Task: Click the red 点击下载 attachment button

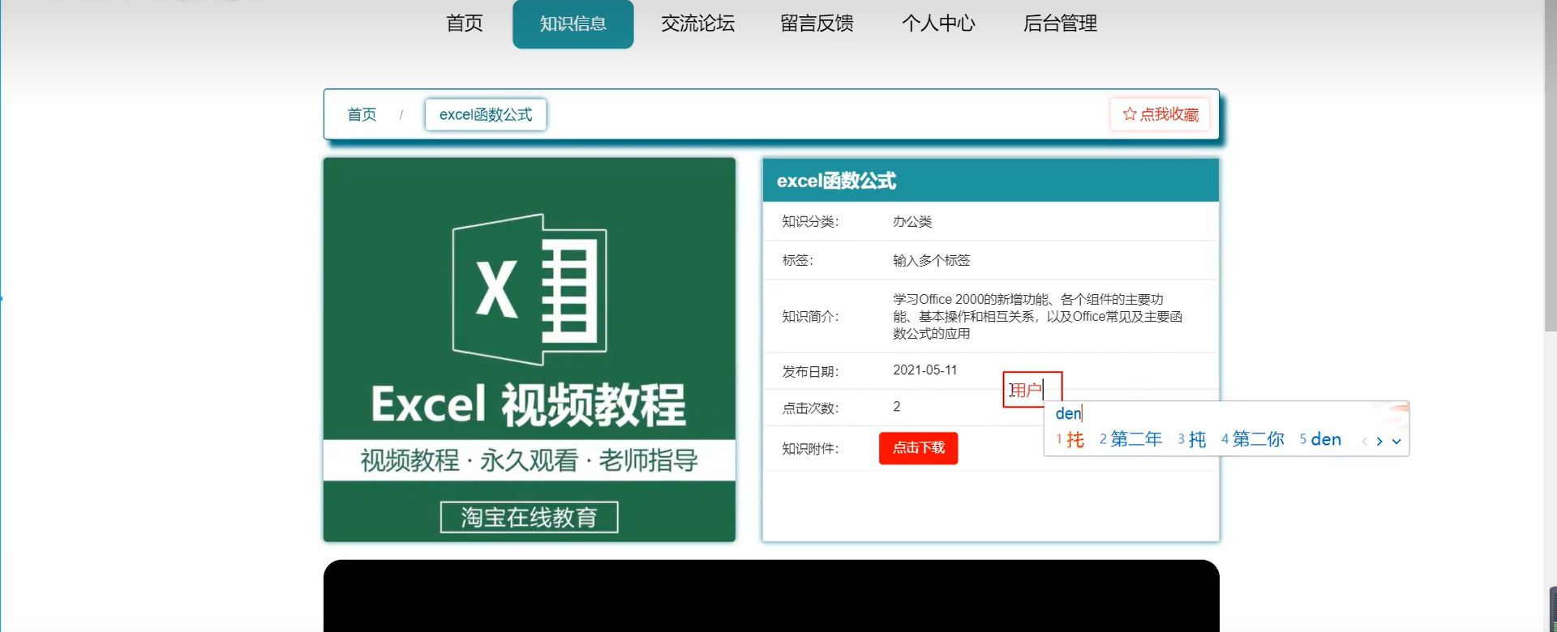Action: (x=919, y=448)
